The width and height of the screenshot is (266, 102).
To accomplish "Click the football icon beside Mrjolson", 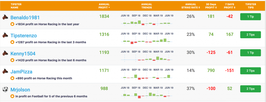I will (5, 89).
